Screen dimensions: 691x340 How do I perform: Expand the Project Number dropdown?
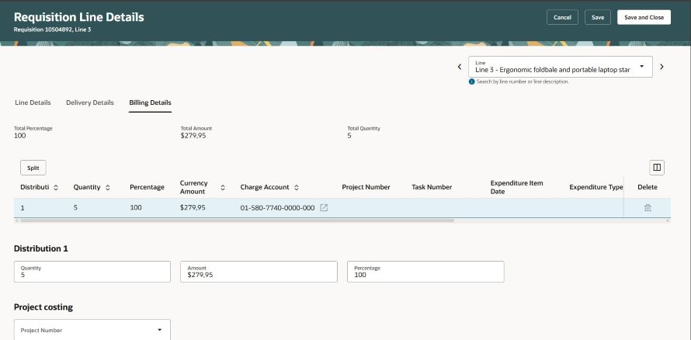pyautogui.click(x=159, y=330)
